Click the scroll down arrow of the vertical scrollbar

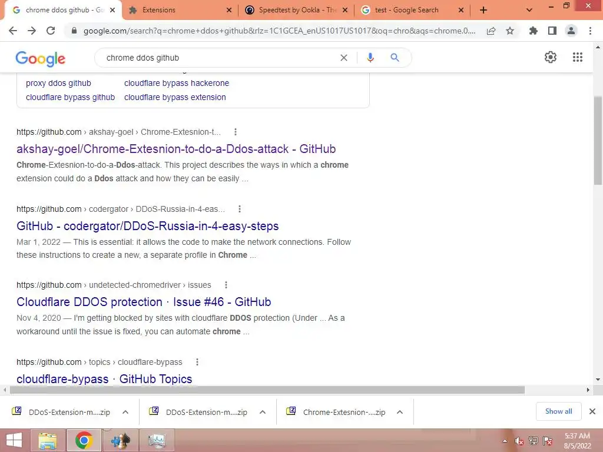(598, 380)
